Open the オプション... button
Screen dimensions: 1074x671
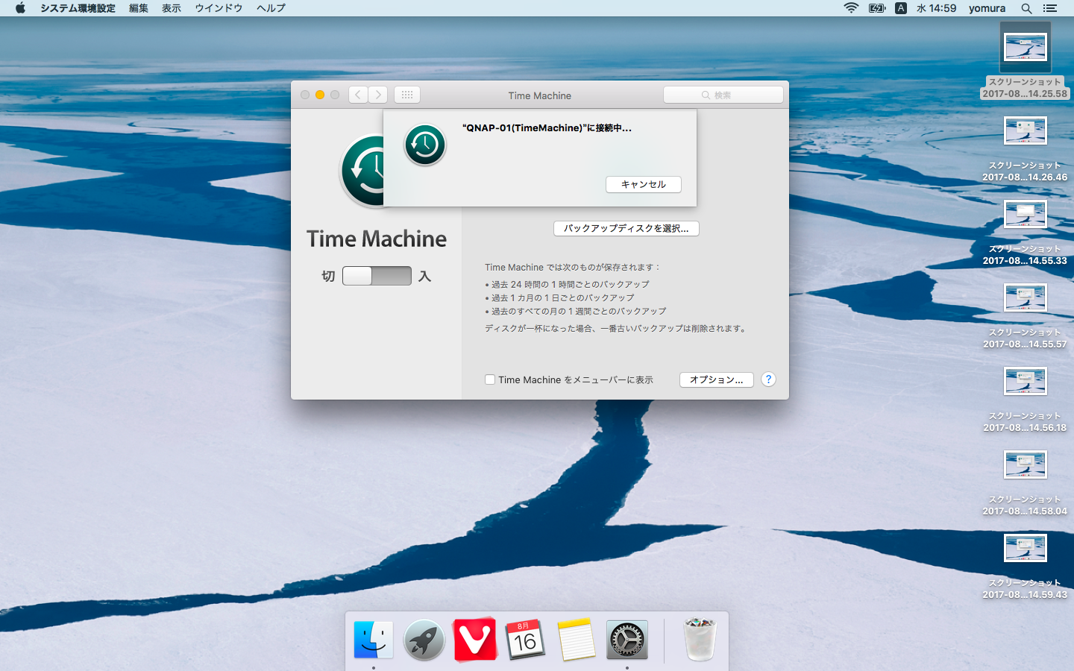click(x=717, y=379)
